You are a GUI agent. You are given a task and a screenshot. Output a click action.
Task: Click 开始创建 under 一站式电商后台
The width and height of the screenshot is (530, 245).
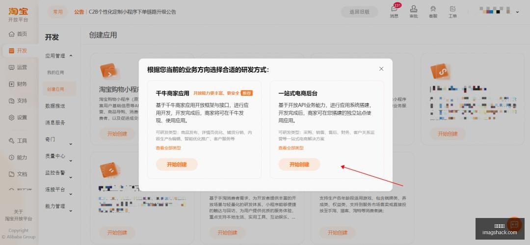(299, 164)
